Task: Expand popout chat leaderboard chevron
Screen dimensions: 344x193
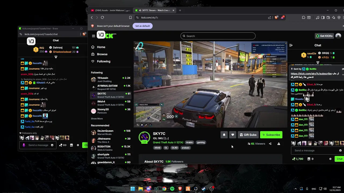Action: point(56,57)
